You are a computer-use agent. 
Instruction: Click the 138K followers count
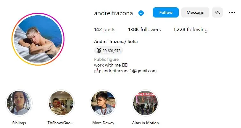pyautogui.click(x=144, y=29)
